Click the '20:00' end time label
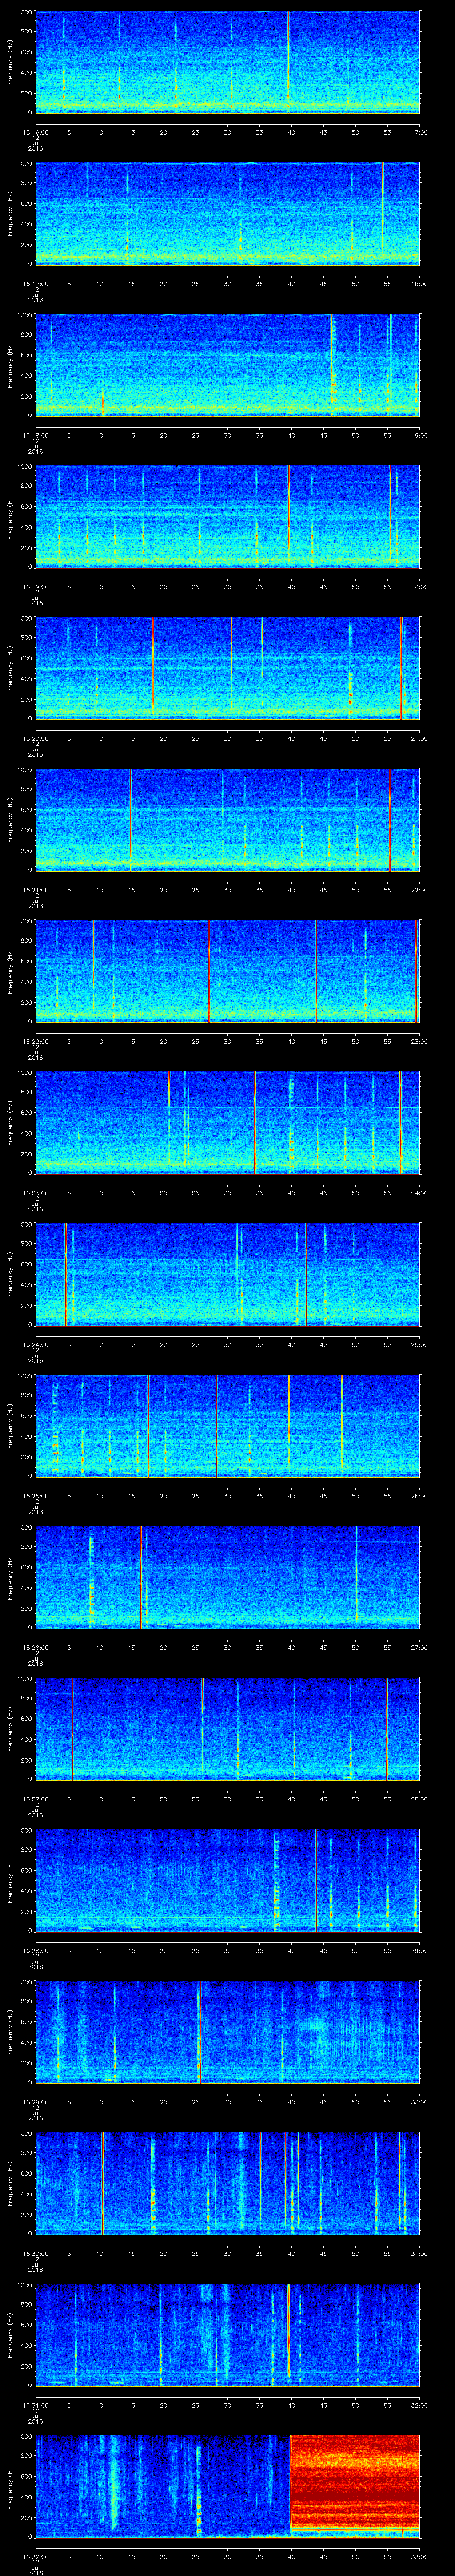This screenshot has height=2576, width=455. (419, 587)
